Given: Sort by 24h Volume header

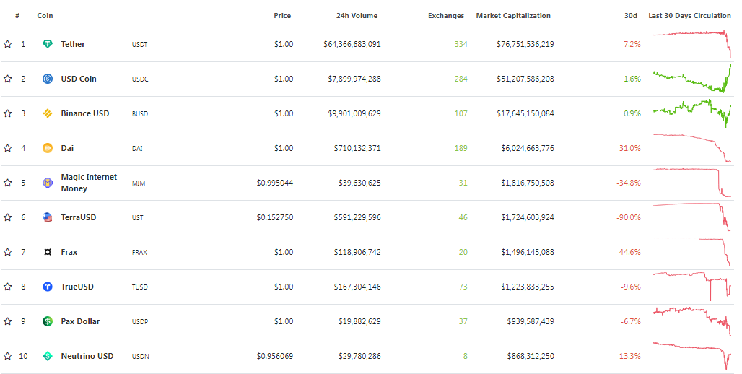Looking at the screenshot, I should click(357, 16).
